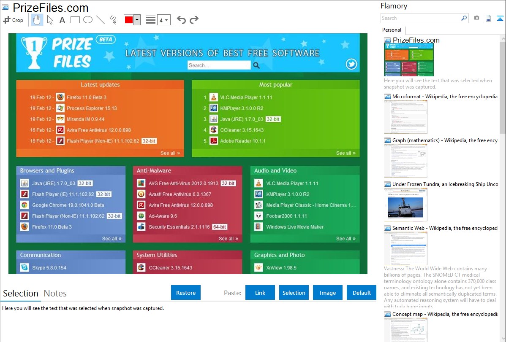Click the Paste Link button

tap(260, 293)
